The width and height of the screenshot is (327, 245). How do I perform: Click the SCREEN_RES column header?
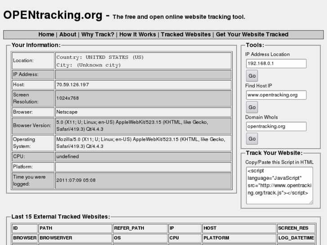pyautogui.click(x=293, y=228)
